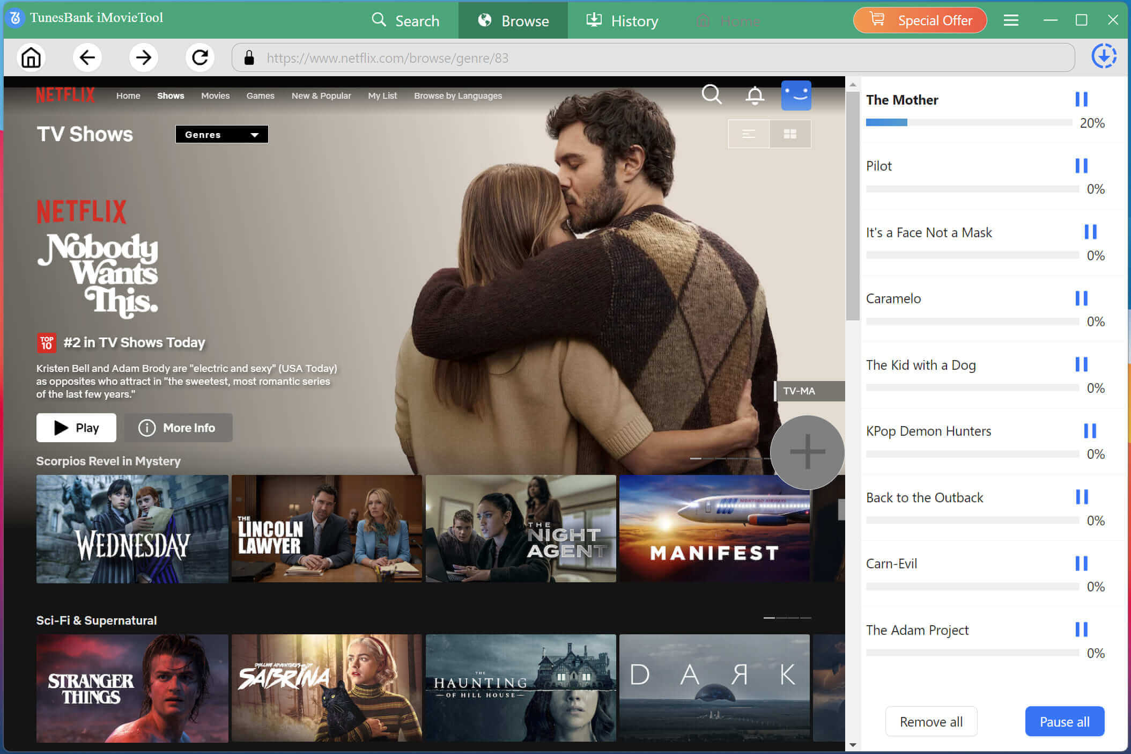Navigate back with the left arrow
1131x754 pixels.
pyautogui.click(x=87, y=57)
